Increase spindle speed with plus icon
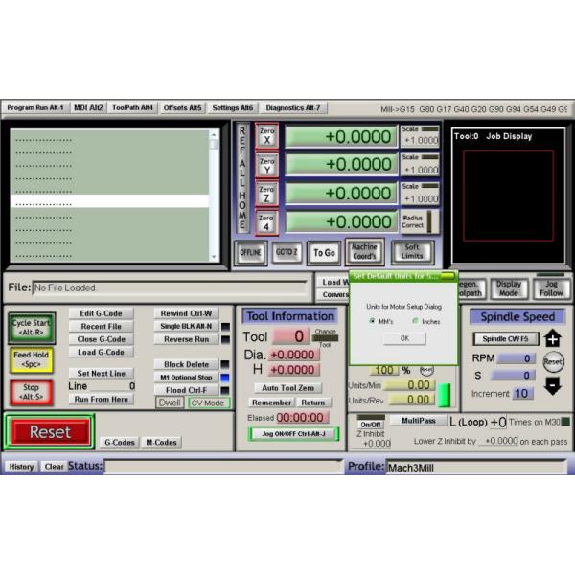The image size is (575, 575). click(552, 338)
